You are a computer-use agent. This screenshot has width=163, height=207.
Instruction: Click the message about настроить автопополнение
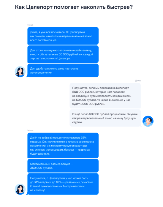coord(63,70)
